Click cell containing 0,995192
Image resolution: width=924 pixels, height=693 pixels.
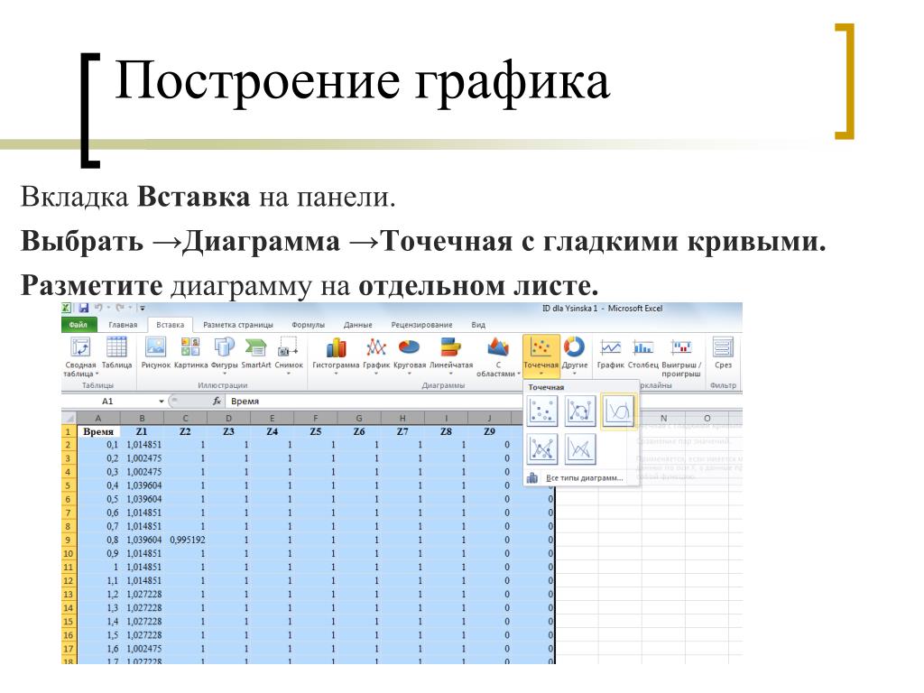186,540
